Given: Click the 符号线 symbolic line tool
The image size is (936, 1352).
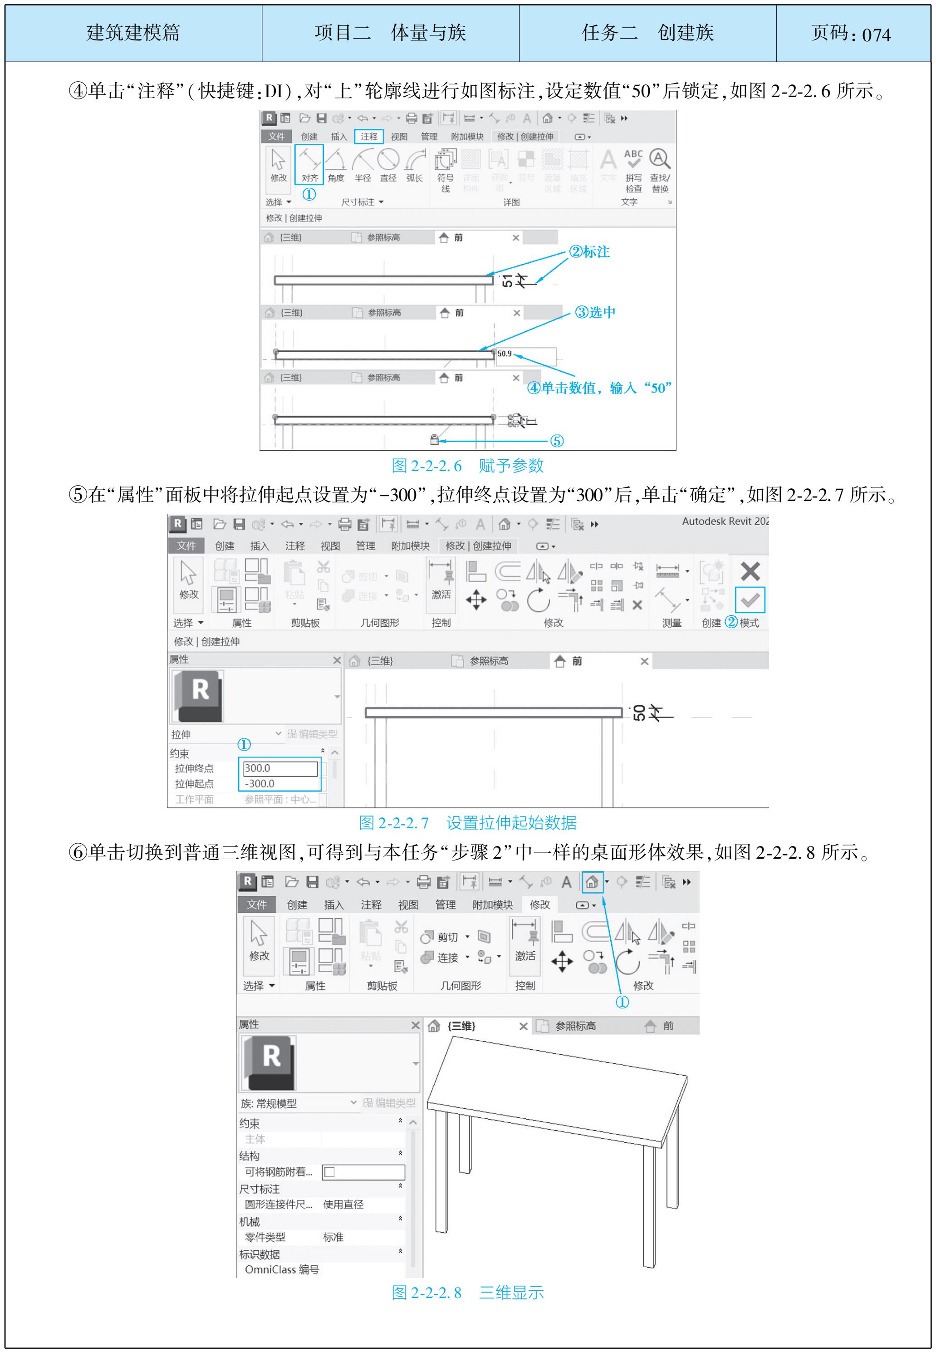Looking at the screenshot, I should click(445, 170).
